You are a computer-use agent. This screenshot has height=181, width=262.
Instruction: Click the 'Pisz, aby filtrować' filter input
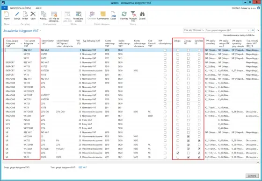tap(194, 30)
